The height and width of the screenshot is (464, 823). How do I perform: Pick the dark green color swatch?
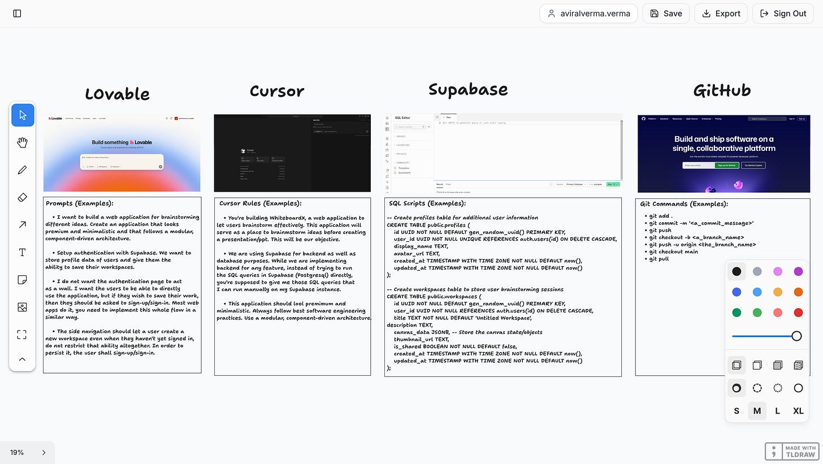(737, 313)
